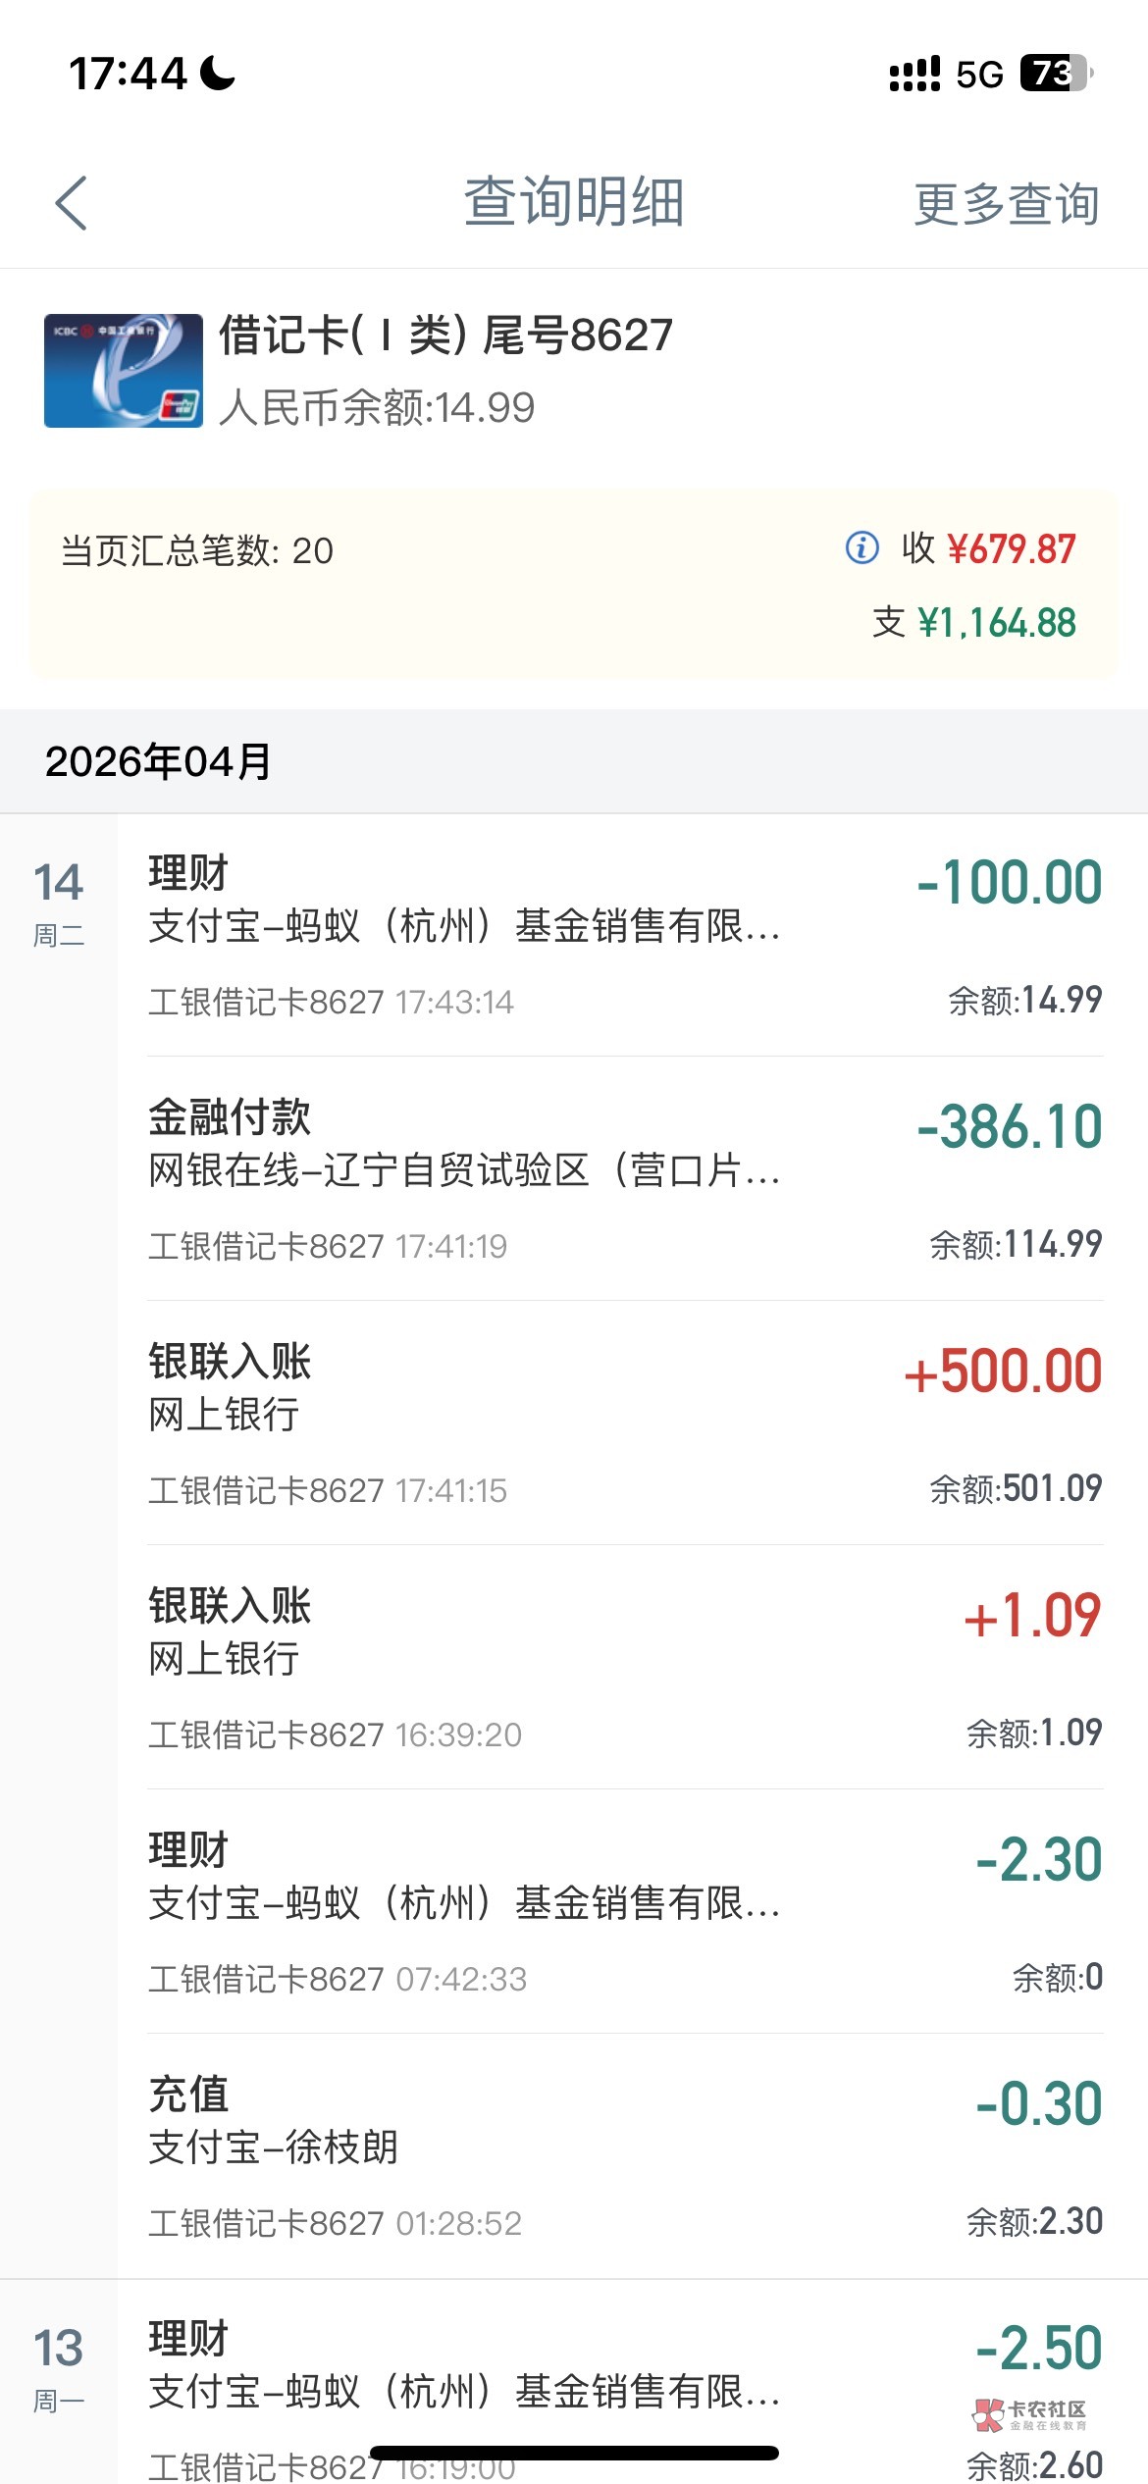
Task: Open the -2.30 理财 transaction
Action: (x=624, y=1912)
